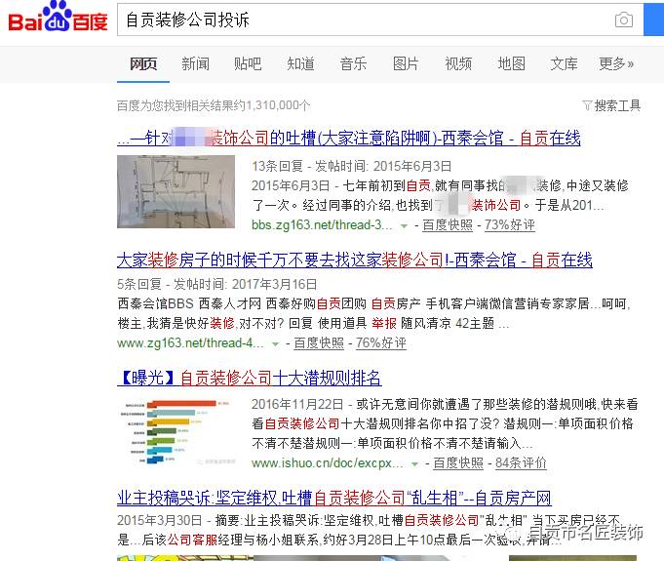Viewport: 664px width, 561px height.
Task: Open the floor plan thumbnail image
Action: pos(176,191)
